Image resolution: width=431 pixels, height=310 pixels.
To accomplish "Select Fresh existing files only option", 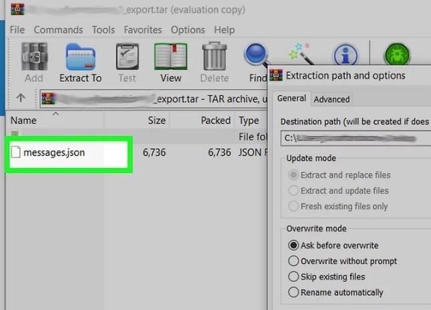I will 338,206.
